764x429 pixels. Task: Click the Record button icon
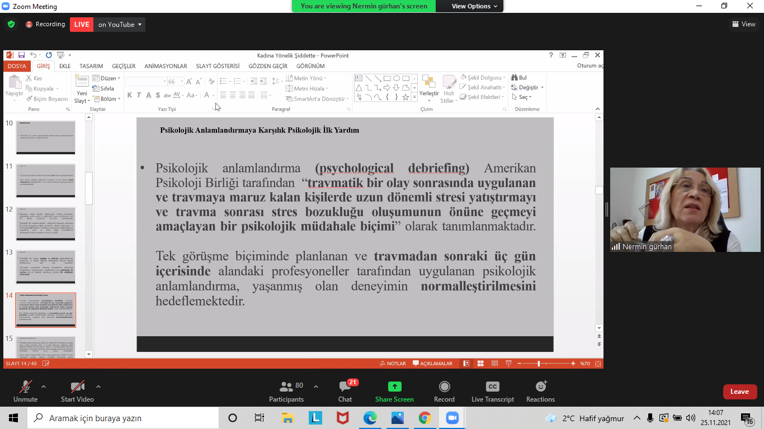[x=444, y=387]
